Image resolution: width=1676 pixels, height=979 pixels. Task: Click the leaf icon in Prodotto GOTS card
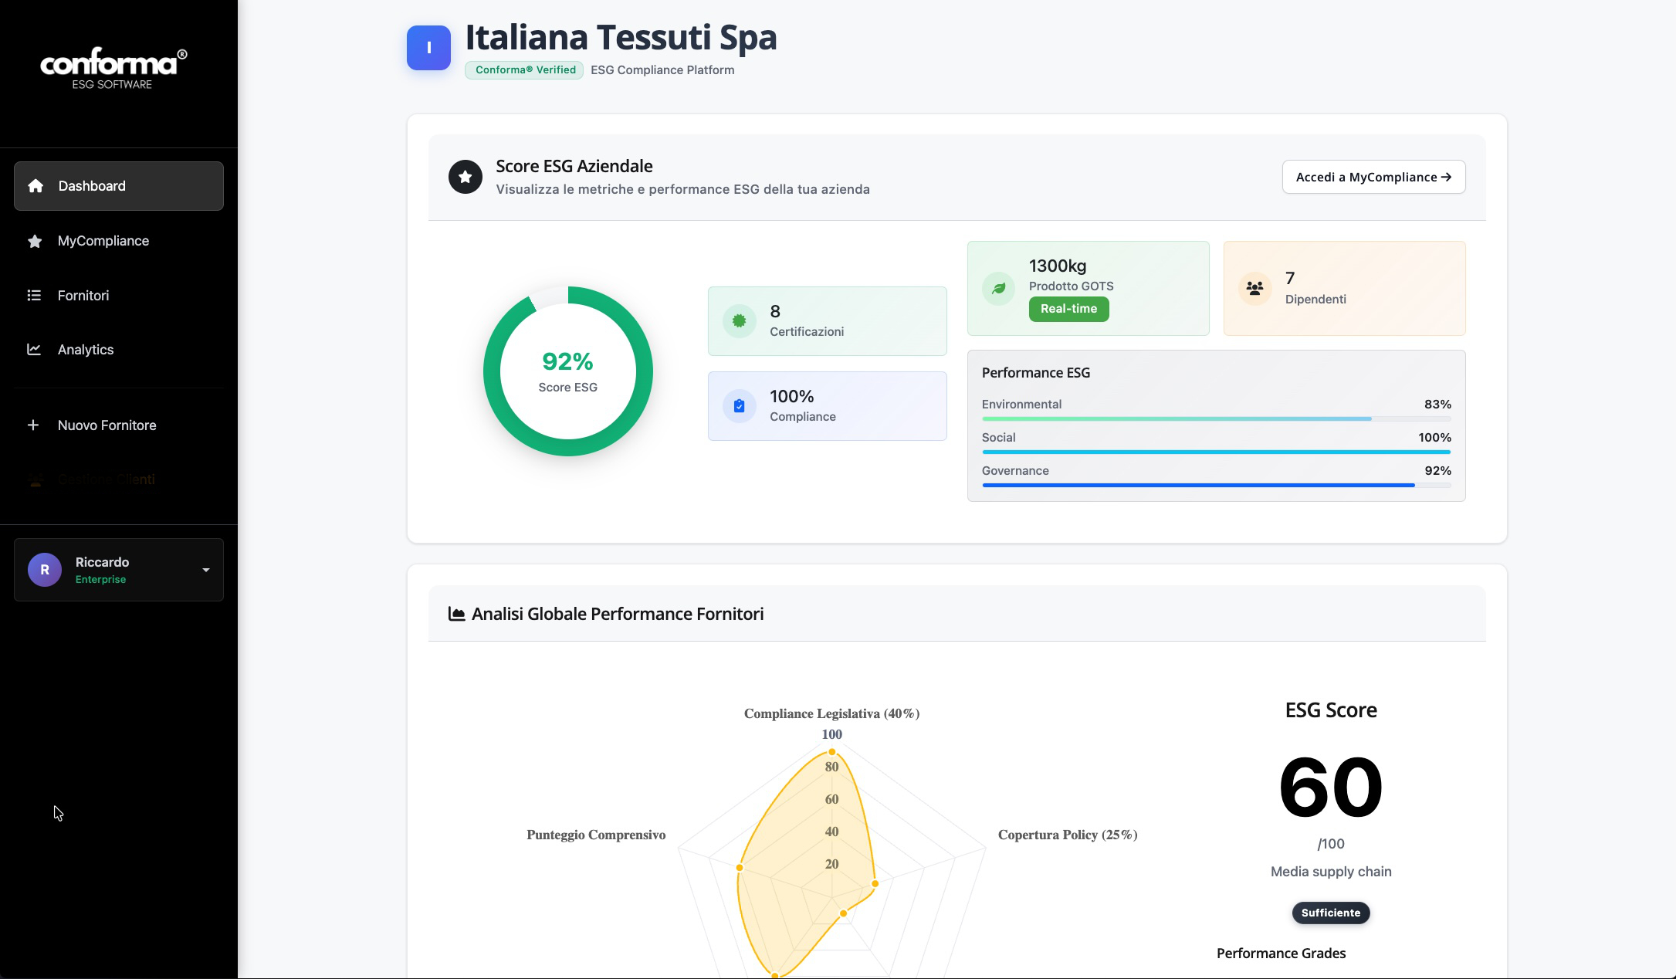(998, 288)
